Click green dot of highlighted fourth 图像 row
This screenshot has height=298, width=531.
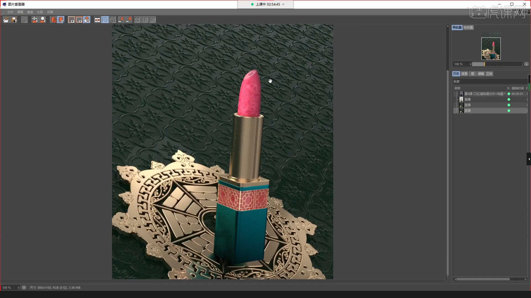pos(509,110)
